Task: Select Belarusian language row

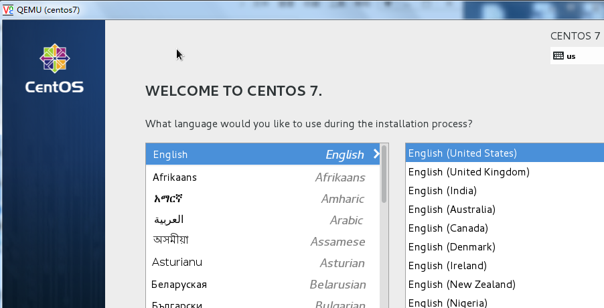Action: point(263,285)
